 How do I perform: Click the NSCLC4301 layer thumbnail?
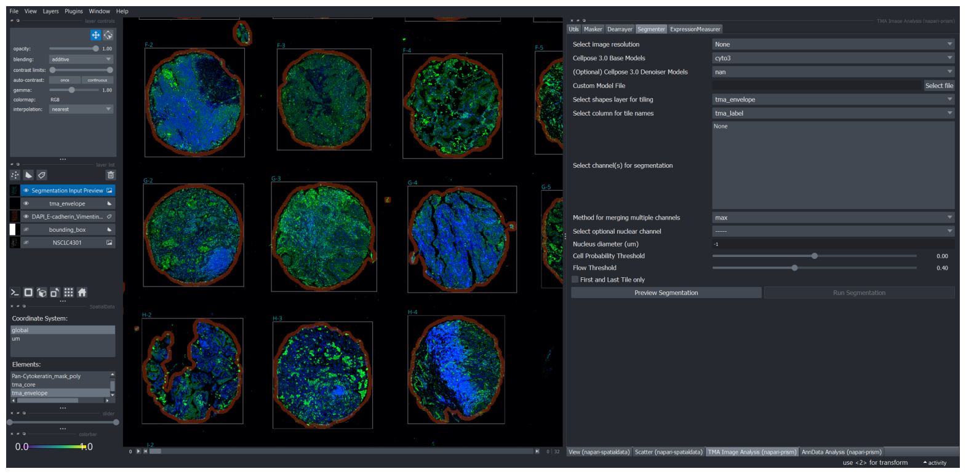[14, 242]
